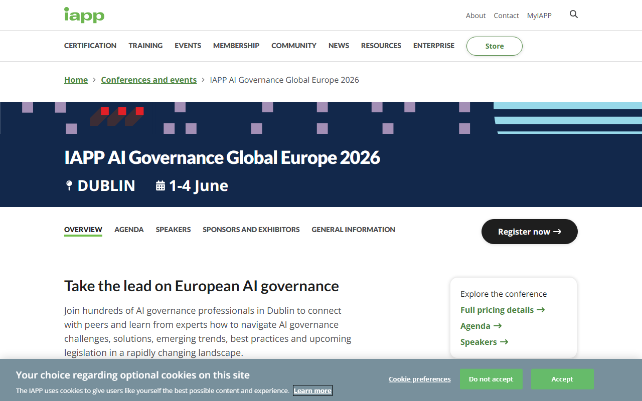This screenshot has height=401, width=642.
Task: Open the Community menu
Action: 294,46
